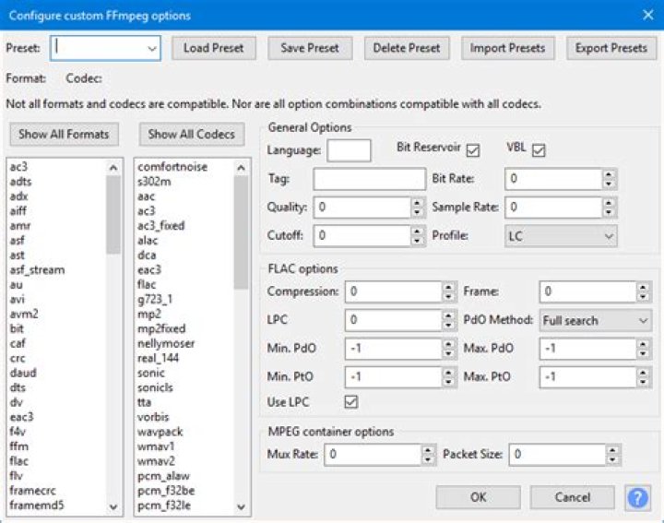The height and width of the screenshot is (523, 664).
Task: Click the Export Presets button
Action: click(611, 48)
